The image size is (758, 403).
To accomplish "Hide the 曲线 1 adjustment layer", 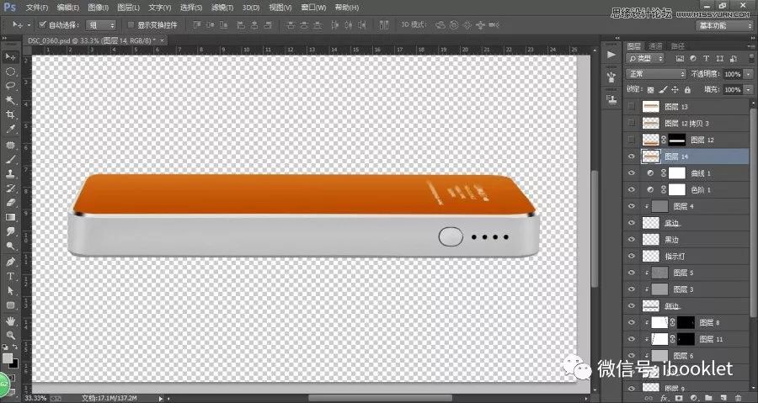I will coord(632,172).
